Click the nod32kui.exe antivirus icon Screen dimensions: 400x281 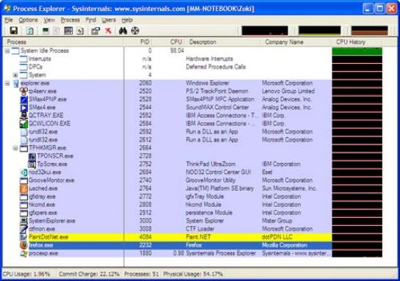(23, 172)
